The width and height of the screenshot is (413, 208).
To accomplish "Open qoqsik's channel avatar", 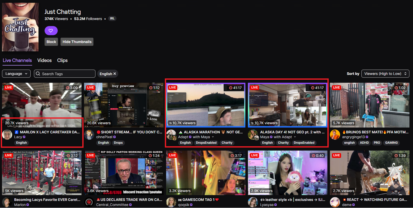I will pos(171,202).
